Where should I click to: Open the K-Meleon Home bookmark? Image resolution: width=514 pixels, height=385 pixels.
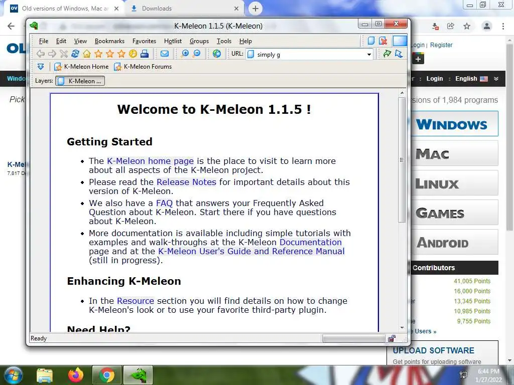[81, 67]
